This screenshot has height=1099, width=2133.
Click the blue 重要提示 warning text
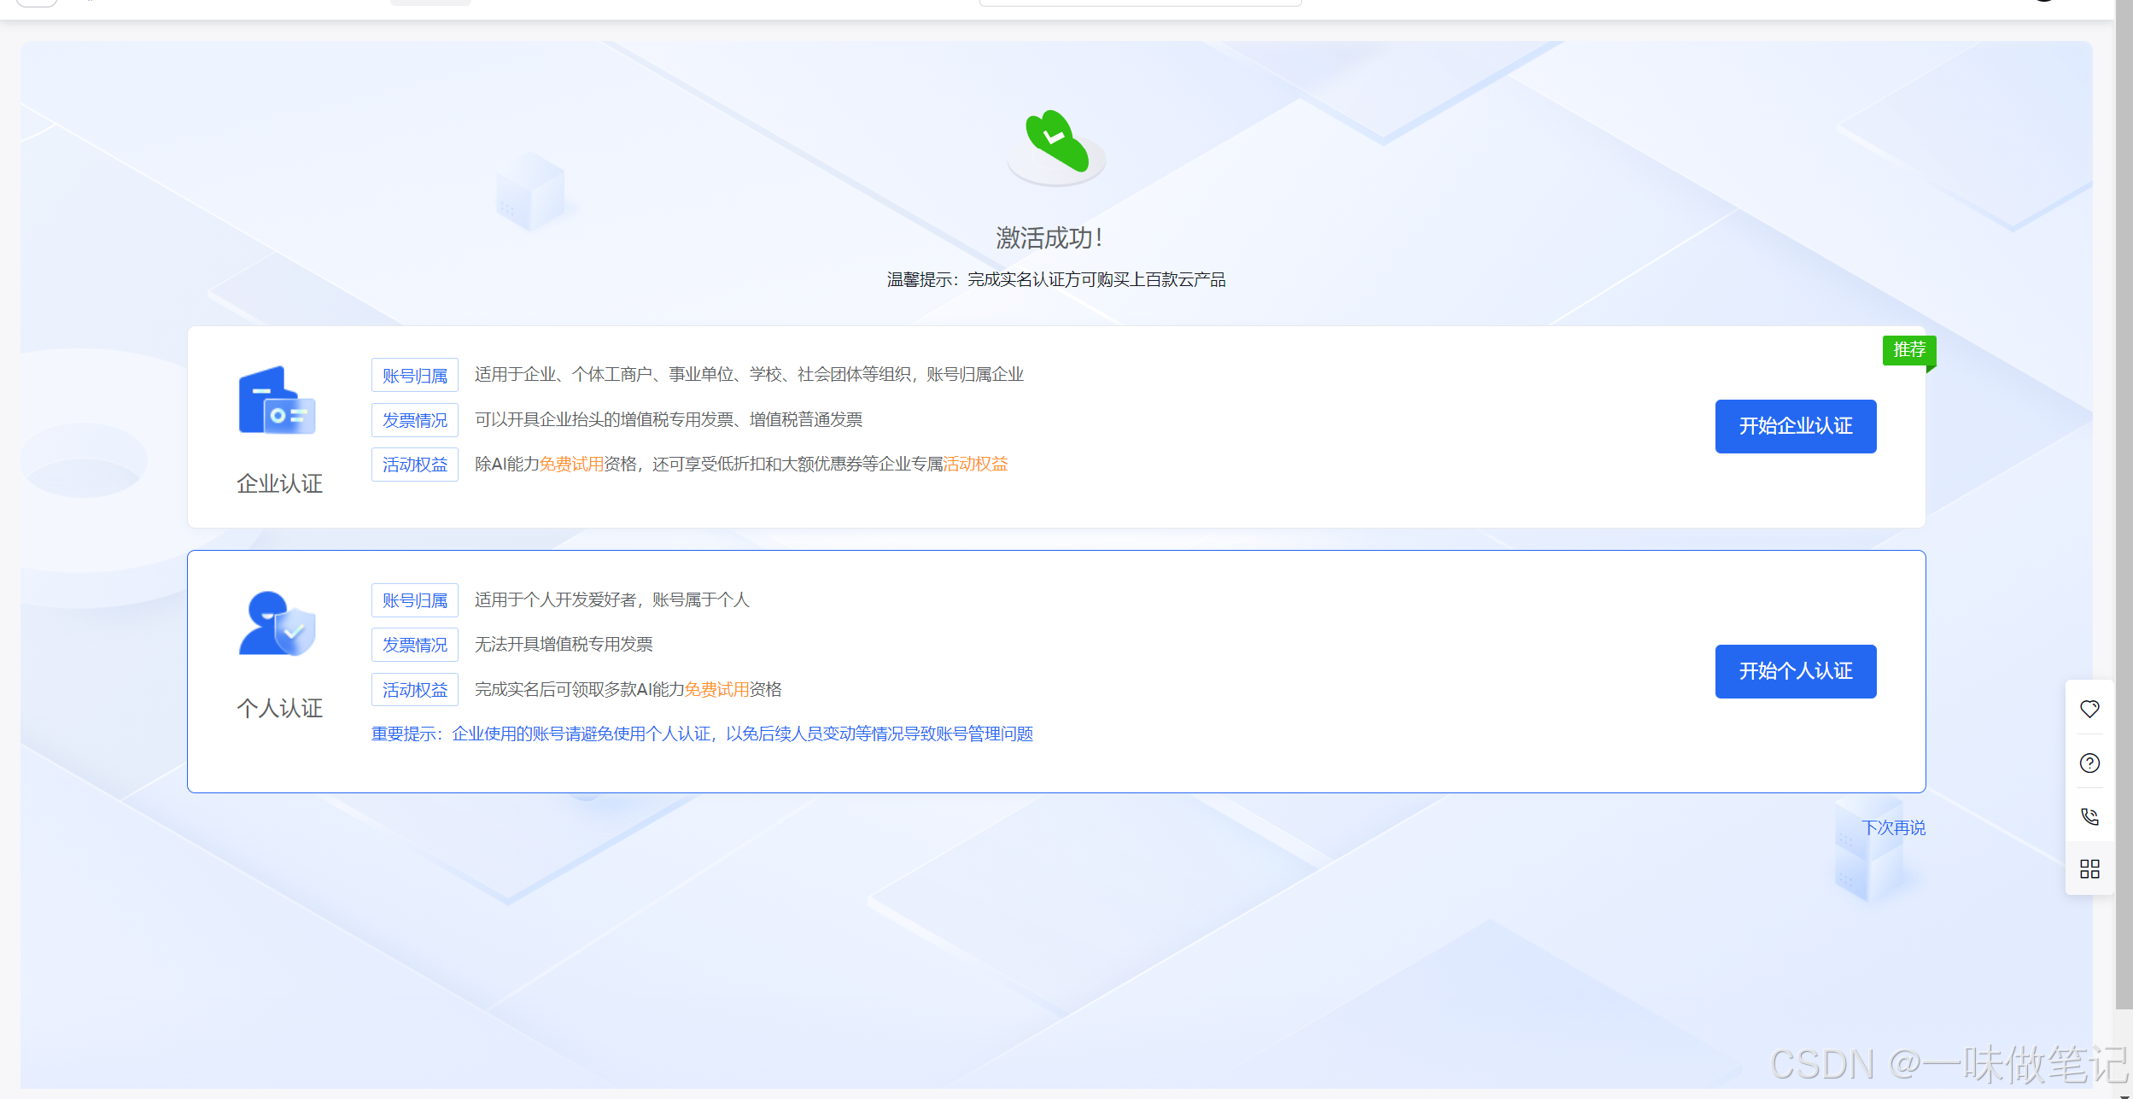click(702, 734)
